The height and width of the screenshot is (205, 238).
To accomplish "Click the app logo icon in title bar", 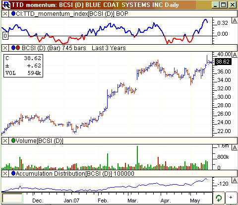I will pyautogui.click(x=6, y=4).
